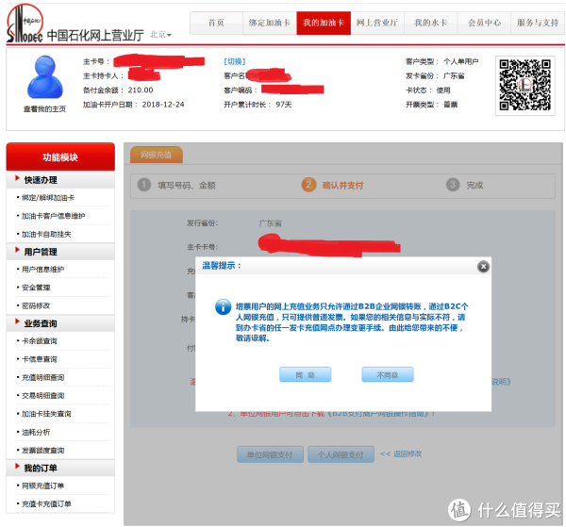566x527 pixels.
Task: Click the Sinopec logo
Action: click(25, 24)
